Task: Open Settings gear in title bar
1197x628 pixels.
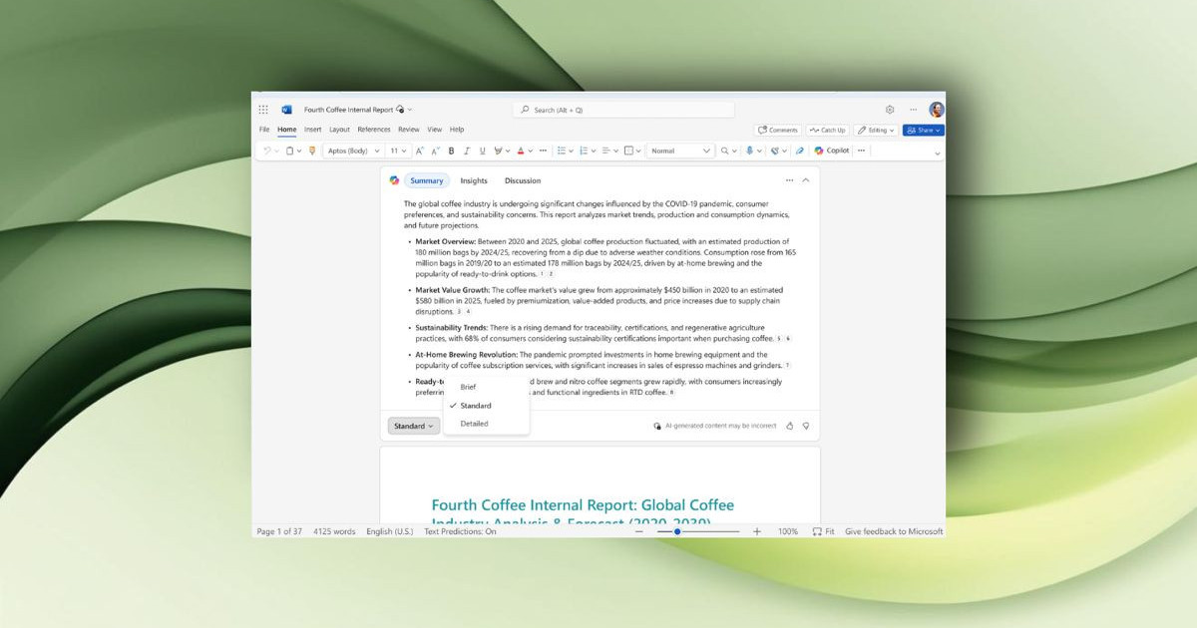Action: click(890, 110)
